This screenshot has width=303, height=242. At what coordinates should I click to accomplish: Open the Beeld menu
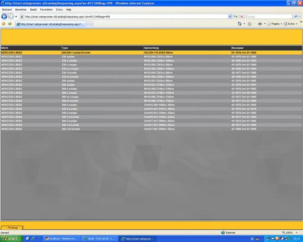click(x=33, y=9)
